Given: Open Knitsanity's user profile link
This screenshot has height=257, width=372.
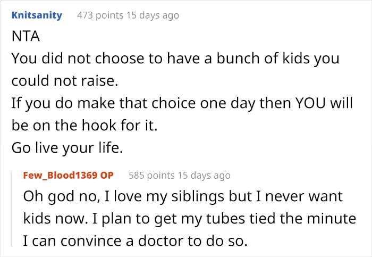Looking at the screenshot, I should pyautogui.click(x=36, y=15).
